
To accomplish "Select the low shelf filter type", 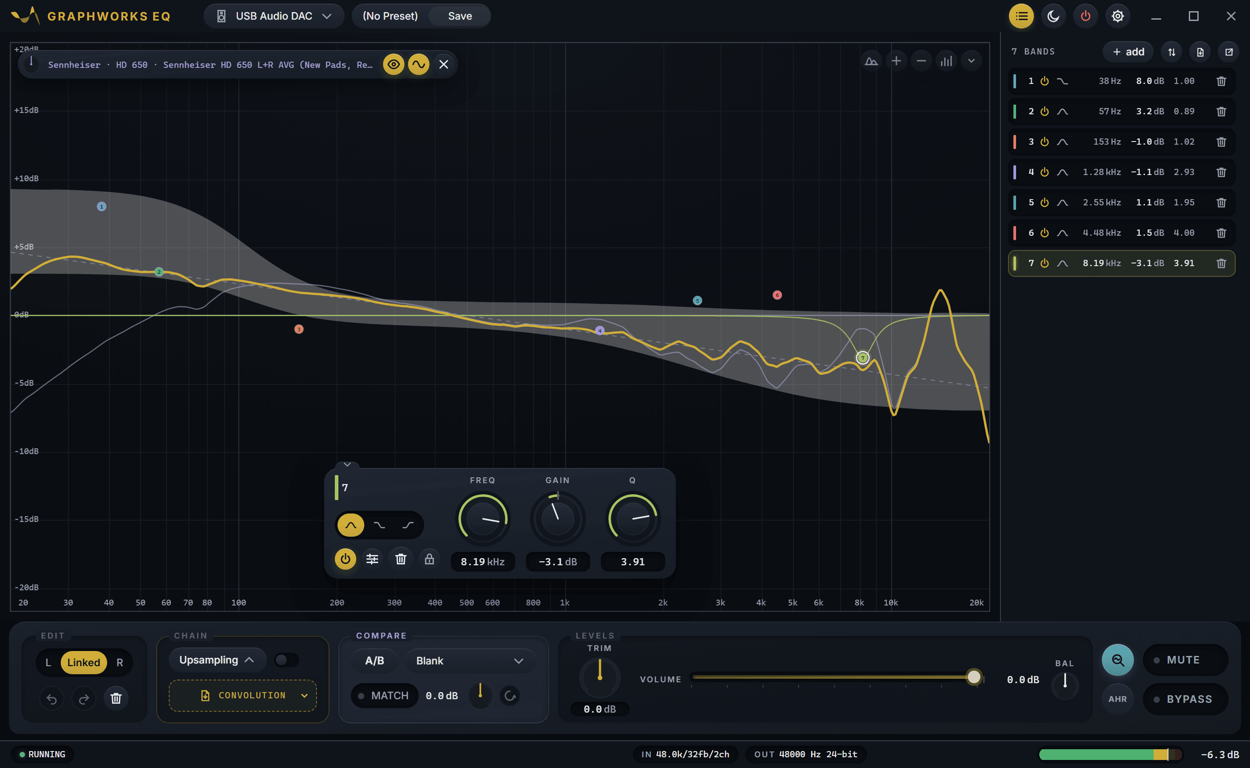I will 379,525.
